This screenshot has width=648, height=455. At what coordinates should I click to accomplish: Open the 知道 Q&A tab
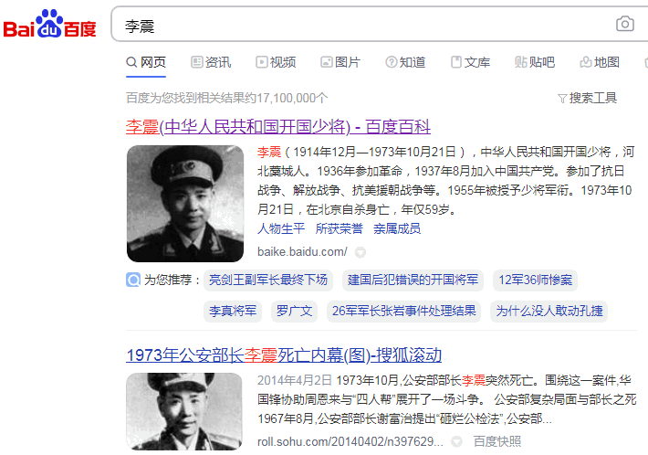point(405,62)
